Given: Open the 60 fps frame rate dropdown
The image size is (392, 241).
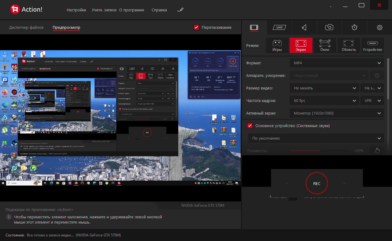Looking at the screenshot, I should (x=324, y=100).
